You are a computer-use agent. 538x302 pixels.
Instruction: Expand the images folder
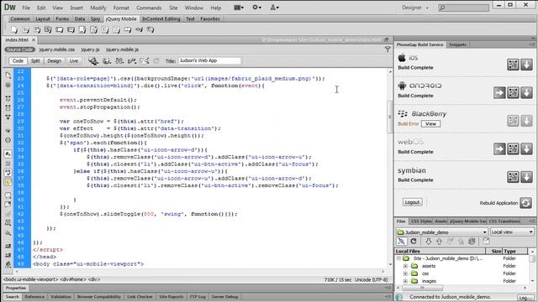click(x=405, y=281)
